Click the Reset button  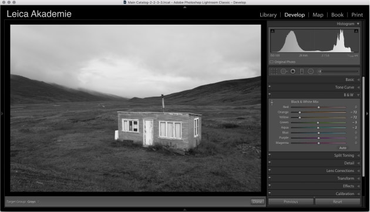338,201
